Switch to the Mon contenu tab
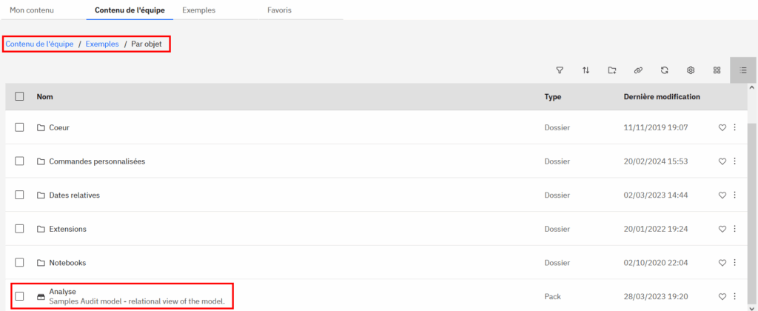The image size is (758, 311). point(32,10)
